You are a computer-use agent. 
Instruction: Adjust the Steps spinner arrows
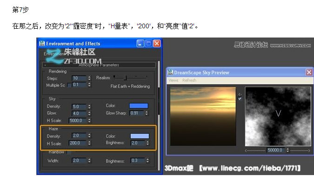[x=89, y=78]
